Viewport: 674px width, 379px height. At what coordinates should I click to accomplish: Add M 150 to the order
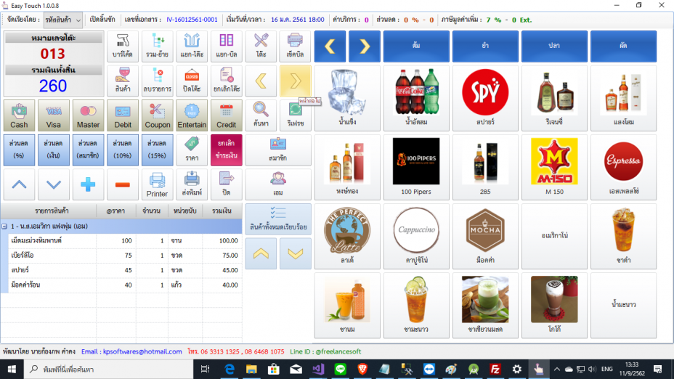(554, 167)
